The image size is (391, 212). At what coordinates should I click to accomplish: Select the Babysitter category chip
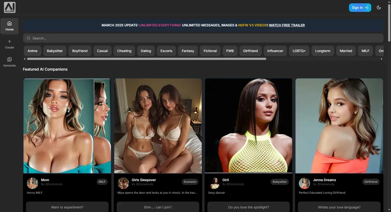[x=55, y=51]
